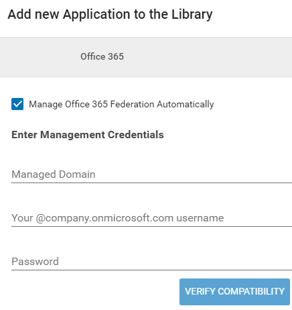Click the Password placeholder text
This screenshot has height=310, width=292.
coord(35,262)
